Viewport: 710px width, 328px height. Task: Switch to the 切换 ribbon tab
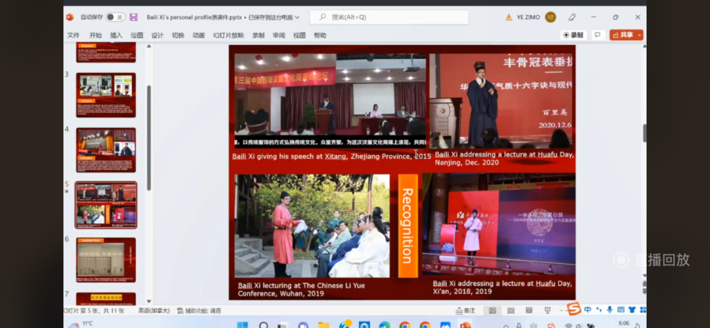[x=178, y=35]
